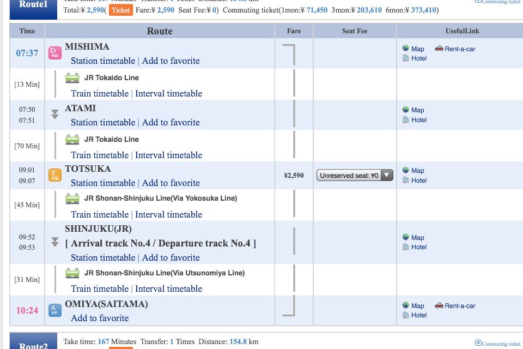Viewport: 523px width, 349px height.
Task: Open Rent-a-car link text for OMIYA(SAITAMA)
Action: [460, 305]
